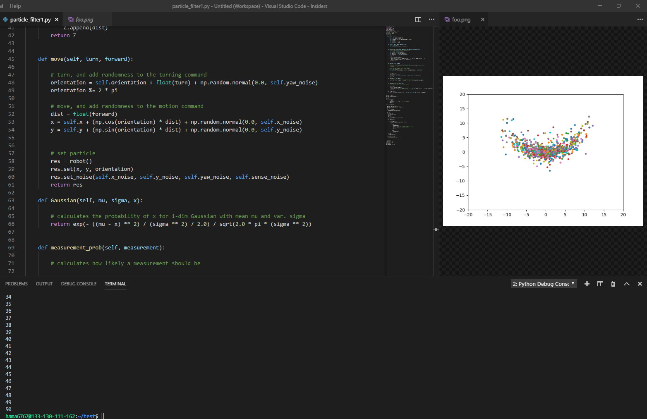Click on line number 63 in gutter
Screen dimensions: 647x419
tap(11, 201)
